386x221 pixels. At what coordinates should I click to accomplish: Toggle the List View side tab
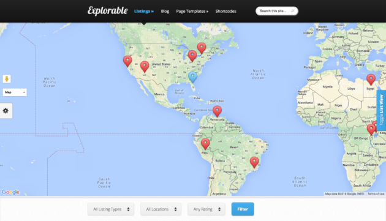point(381,110)
